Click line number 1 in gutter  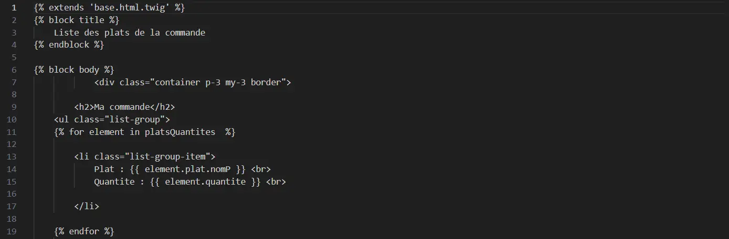pos(14,8)
